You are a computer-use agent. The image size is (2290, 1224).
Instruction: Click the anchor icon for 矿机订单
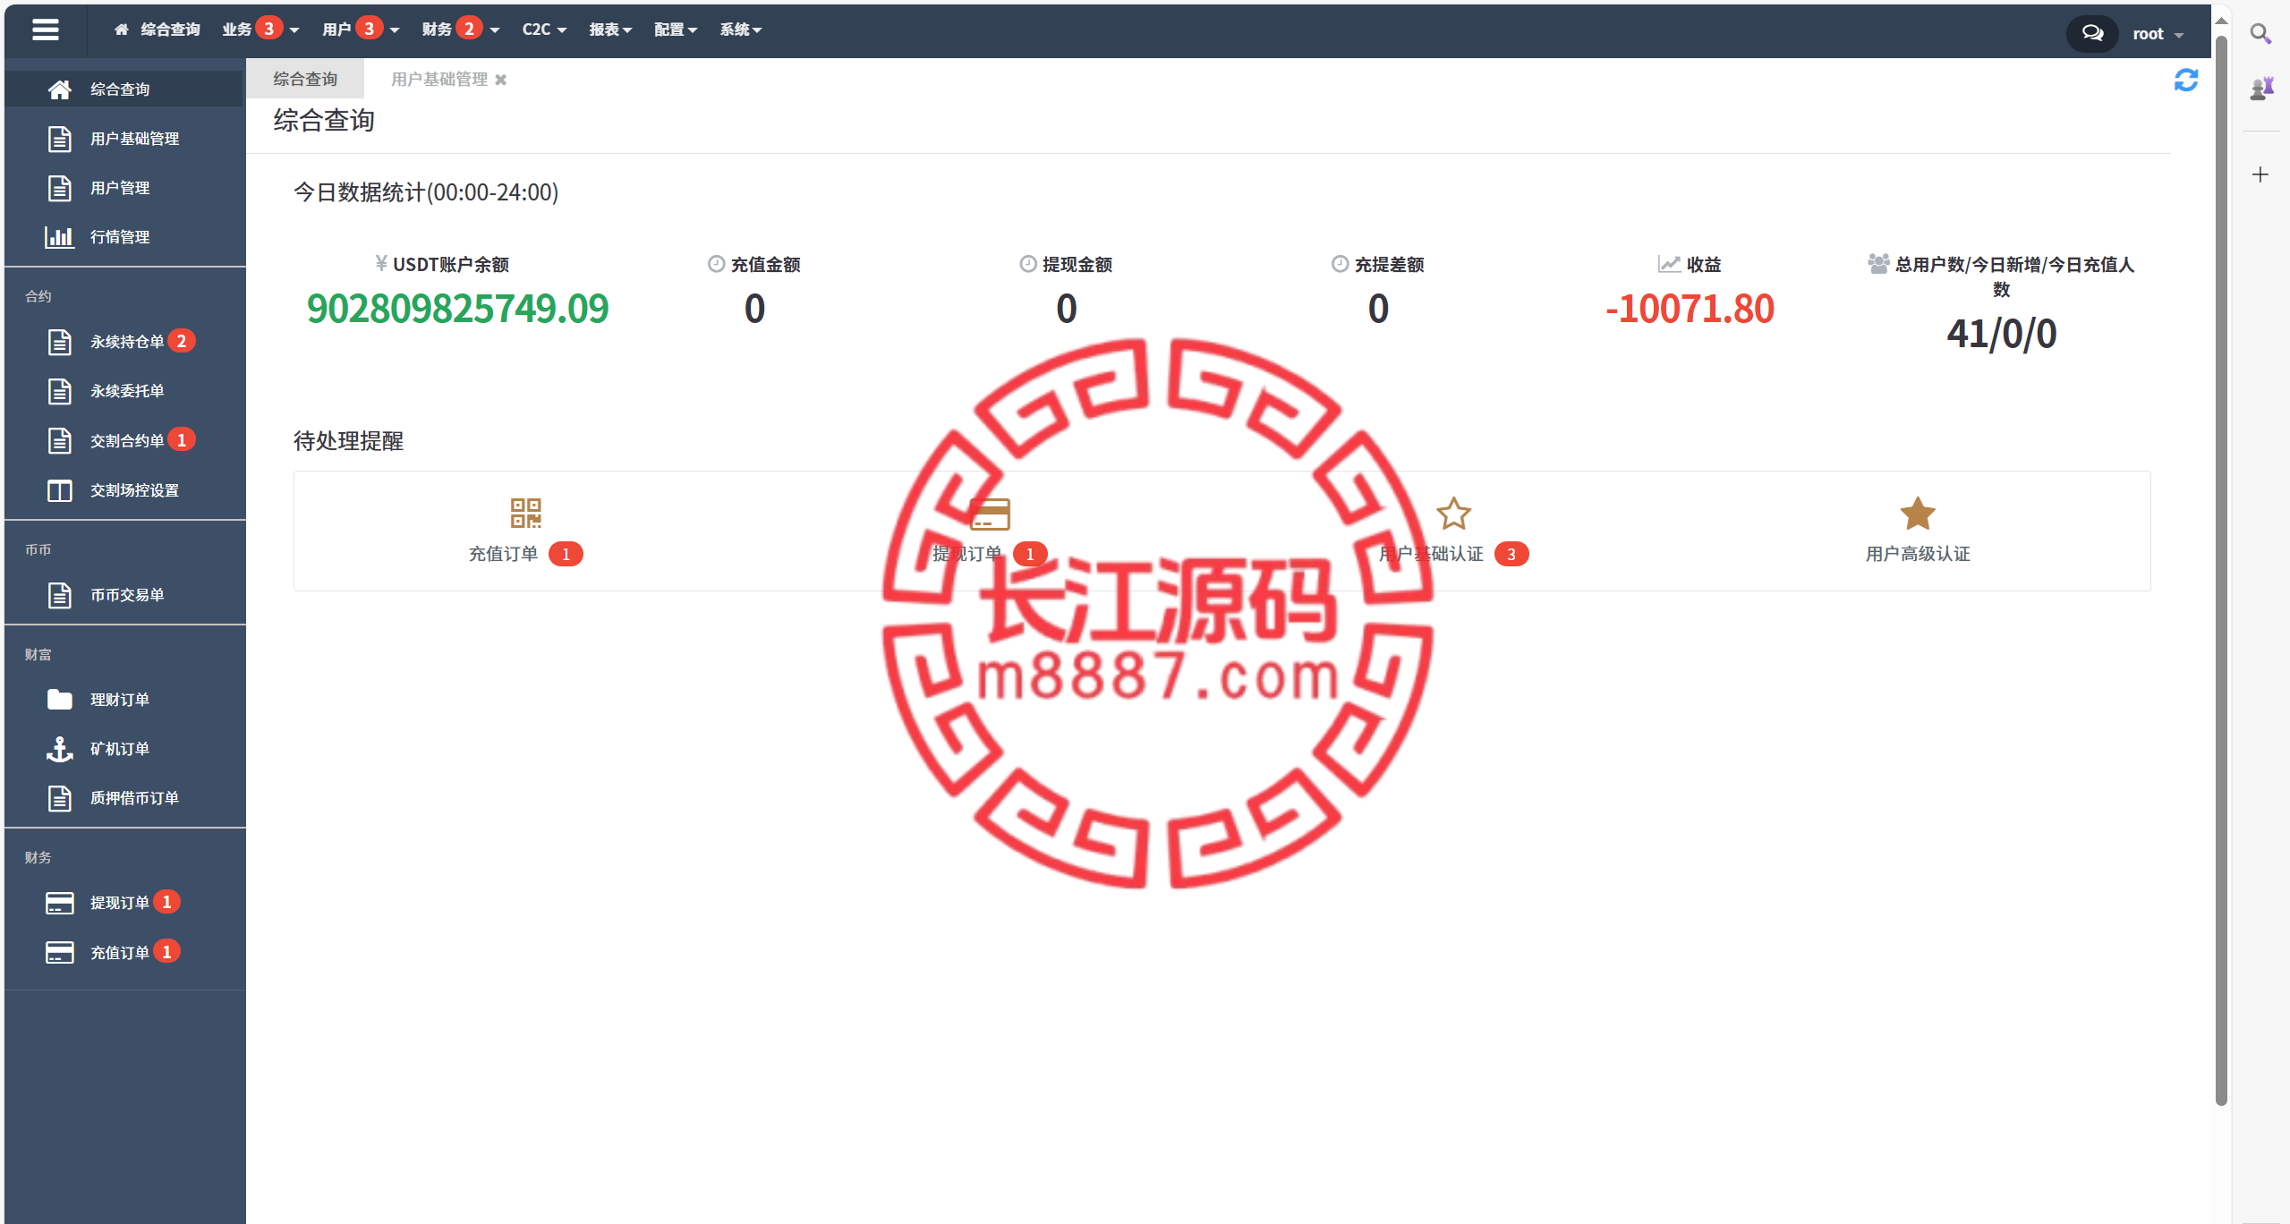59,749
